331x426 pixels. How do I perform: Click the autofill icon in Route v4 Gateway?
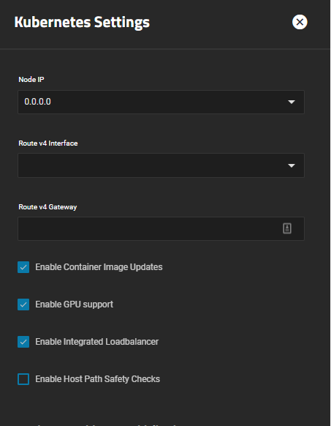point(287,228)
